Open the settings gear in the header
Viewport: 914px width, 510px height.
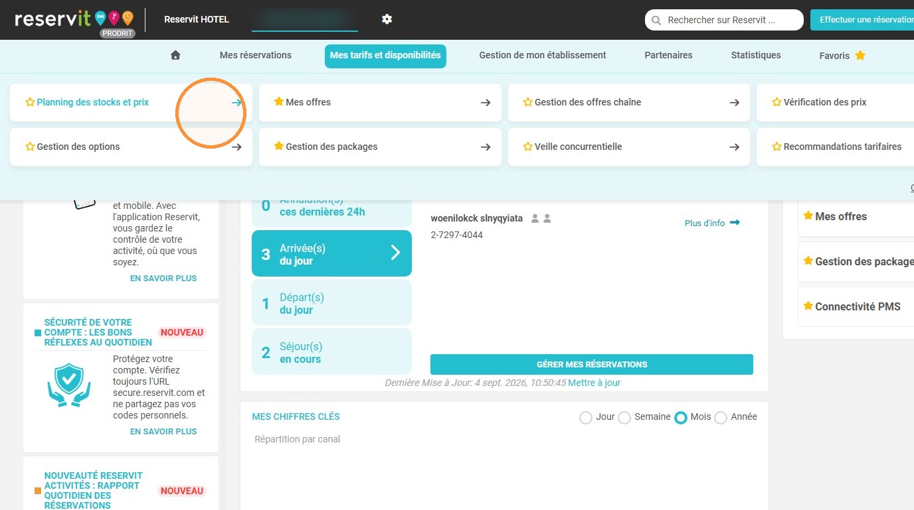point(387,19)
